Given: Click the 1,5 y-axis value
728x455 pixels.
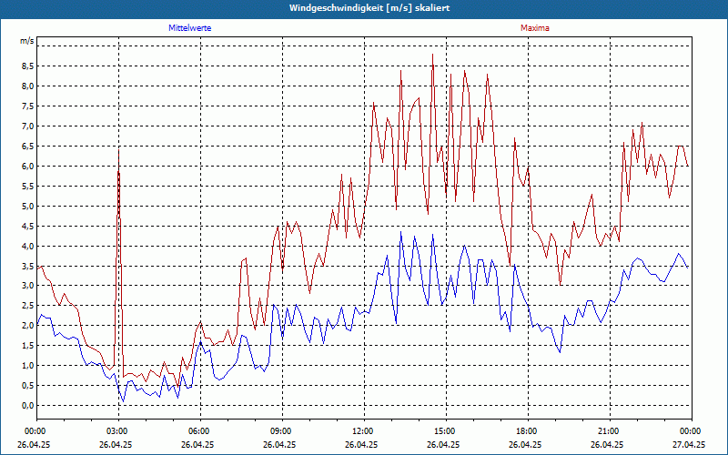Looking at the screenshot, I should tap(27, 345).
